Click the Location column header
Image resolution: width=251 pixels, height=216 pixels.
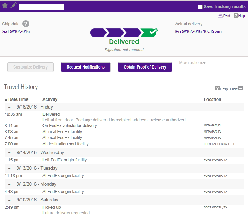pyautogui.click(x=212, y=99)
